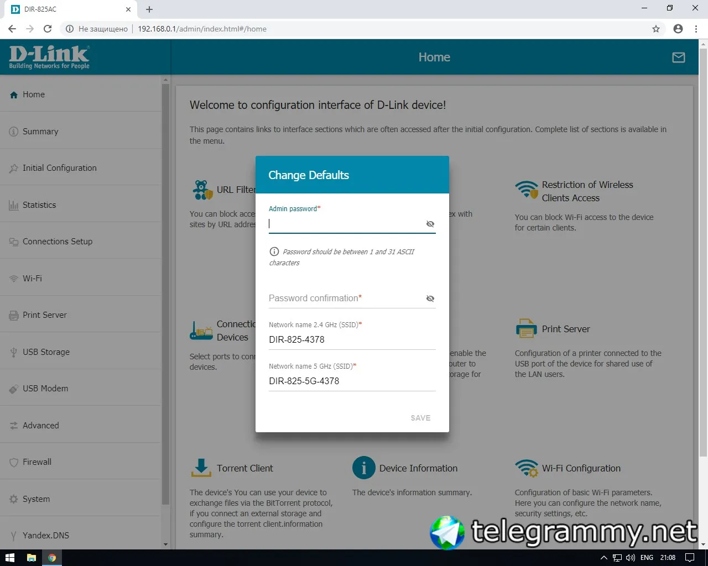Viewport: 708px width, 566px height.
Task: Toggle Admin password visibility eye
Action: tap(430, 224)
